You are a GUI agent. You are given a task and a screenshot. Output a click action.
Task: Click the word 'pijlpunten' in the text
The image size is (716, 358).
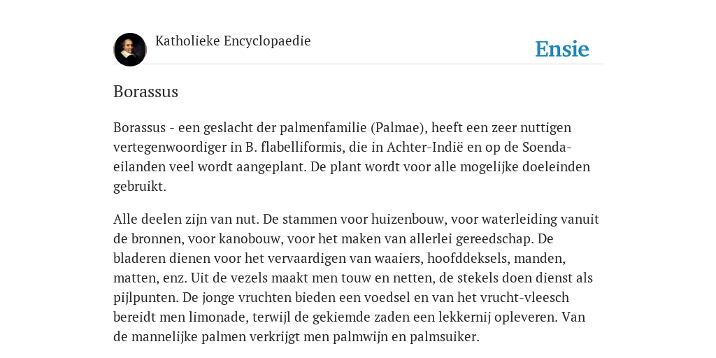tap(145, 298)
